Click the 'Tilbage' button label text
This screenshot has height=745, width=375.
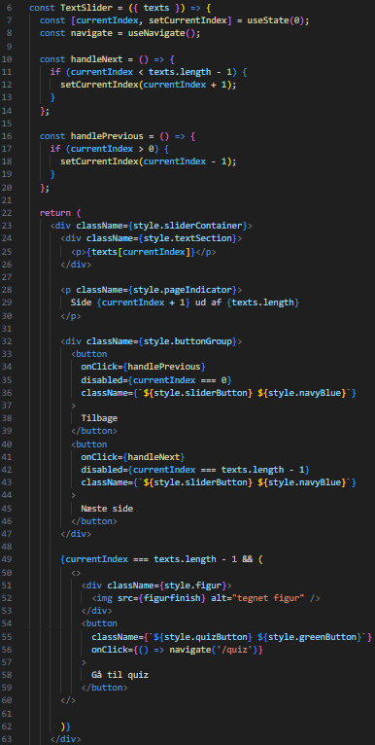click(99, 418)
